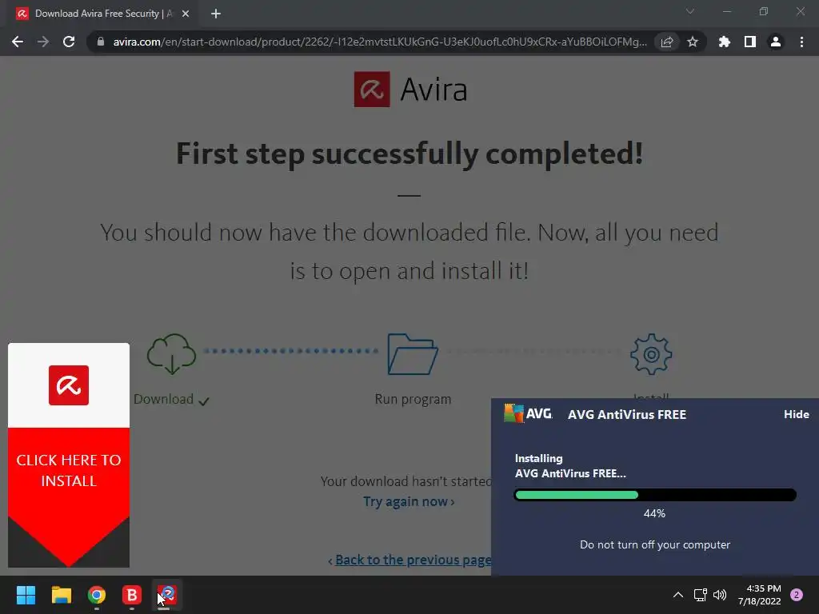Hide the AVG AntiVirus installer popup
This screenshot has width=819, height=614.
pyautogui.click(x=796, y=414)
